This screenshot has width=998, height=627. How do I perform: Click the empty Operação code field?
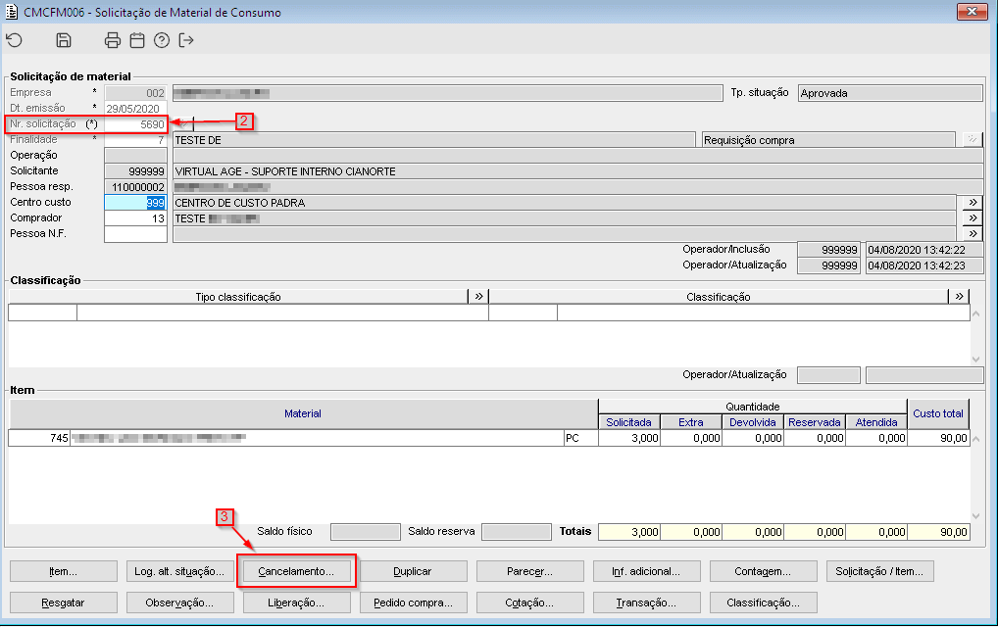tap(135, 155)
